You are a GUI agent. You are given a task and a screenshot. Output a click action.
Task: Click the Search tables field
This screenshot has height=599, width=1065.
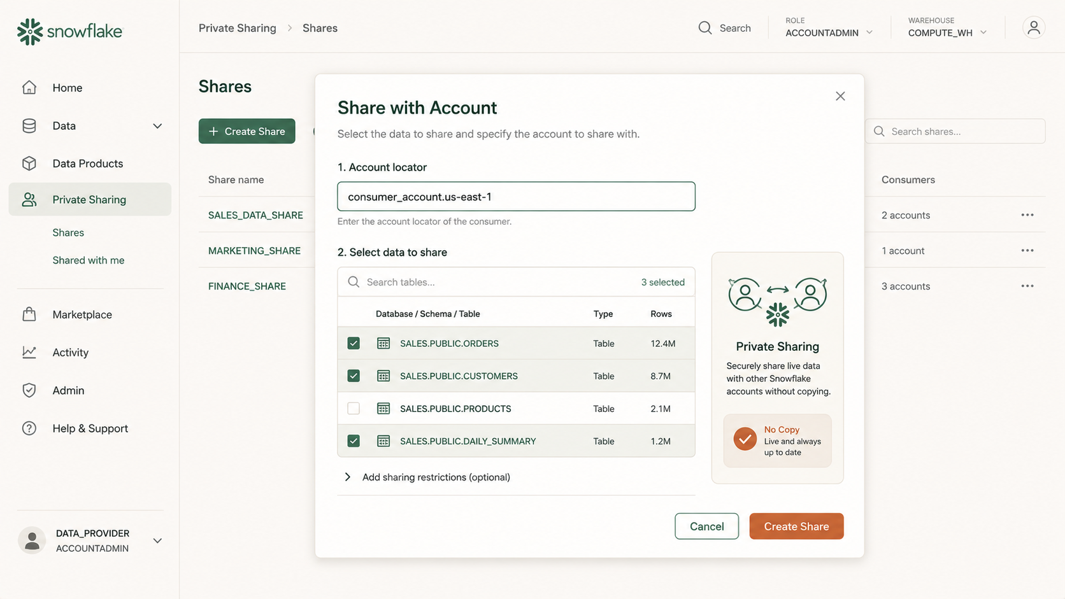click(516, 282)
